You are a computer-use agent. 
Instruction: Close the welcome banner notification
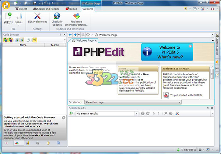pyautogui.click(x=190, y=46)
